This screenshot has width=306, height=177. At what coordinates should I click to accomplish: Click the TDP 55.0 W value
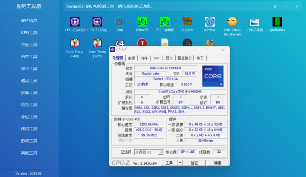(189, 73)
